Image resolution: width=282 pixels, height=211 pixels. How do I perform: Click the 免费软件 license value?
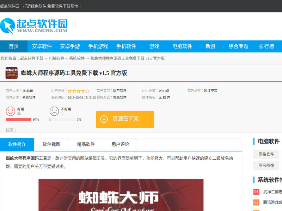pyautogui.click(x=119, y=97)
